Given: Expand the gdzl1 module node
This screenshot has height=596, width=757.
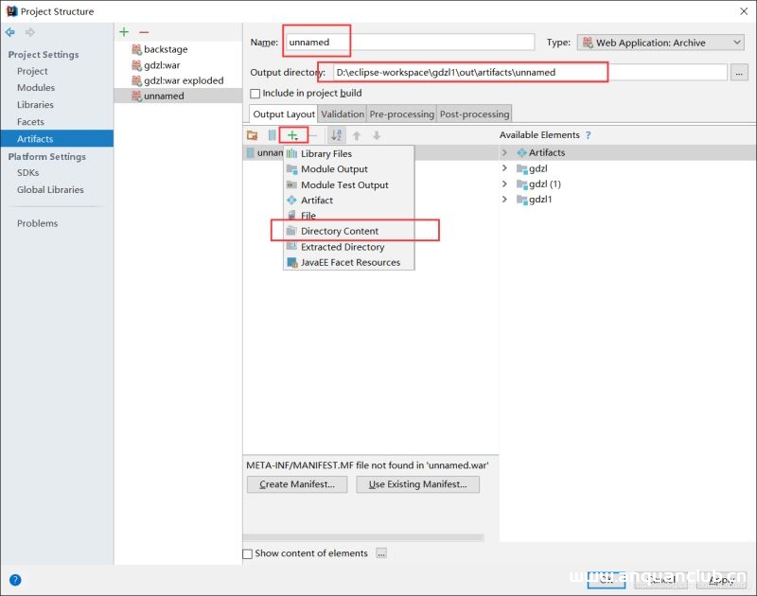Looking at the screenshot, I should 504,200.
